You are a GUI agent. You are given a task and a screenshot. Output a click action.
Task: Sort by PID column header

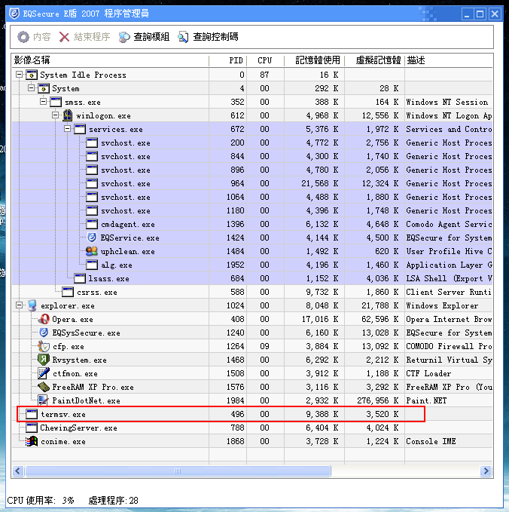[x=228, y=60]
